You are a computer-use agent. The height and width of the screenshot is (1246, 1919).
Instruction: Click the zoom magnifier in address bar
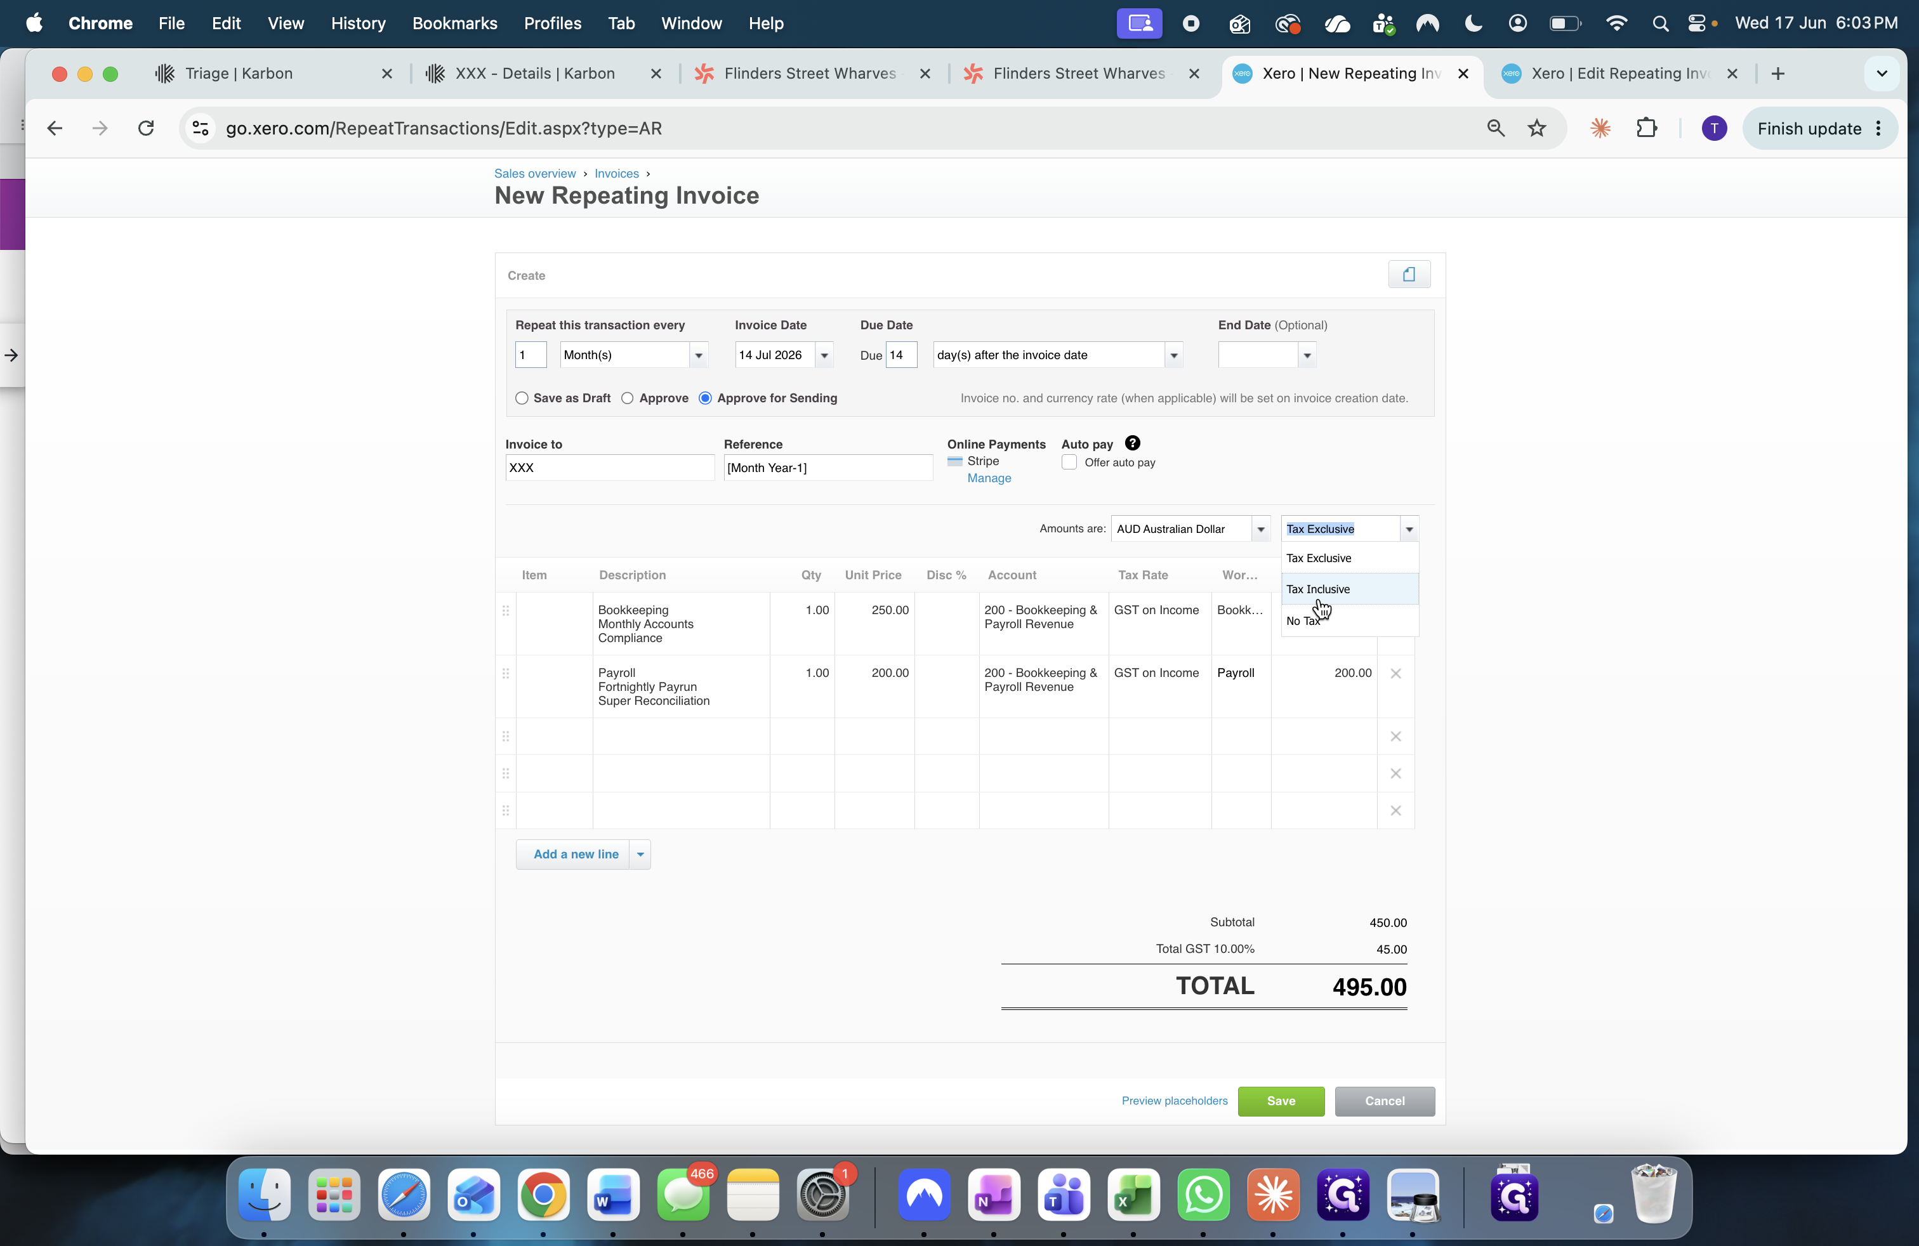[x=1496, y=128]
